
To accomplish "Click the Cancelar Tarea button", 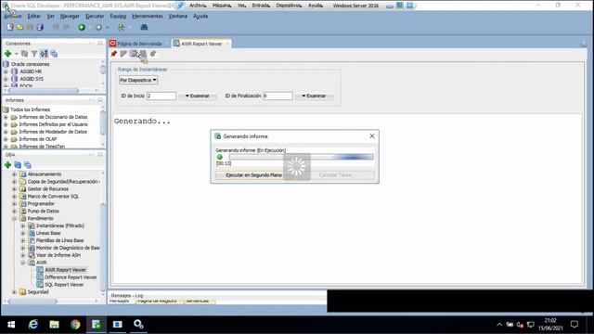I will pos(335,175).
